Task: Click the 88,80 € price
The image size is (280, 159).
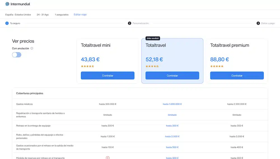Action: click(220, 59)
